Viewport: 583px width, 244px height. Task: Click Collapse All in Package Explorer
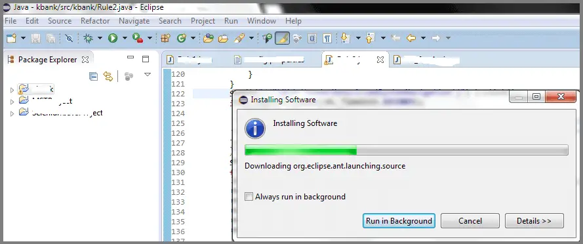(x=94, y=77)
